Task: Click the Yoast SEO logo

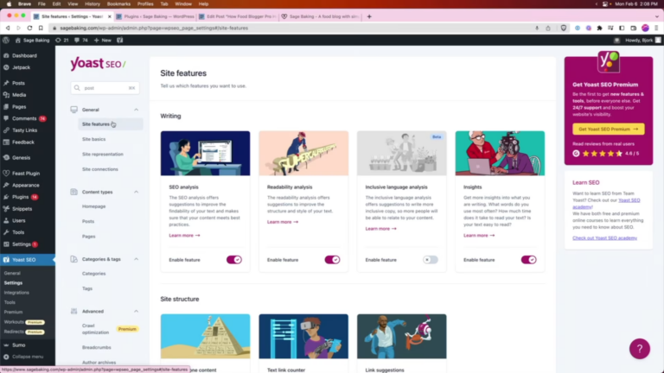Action: (x=97, y=64)
